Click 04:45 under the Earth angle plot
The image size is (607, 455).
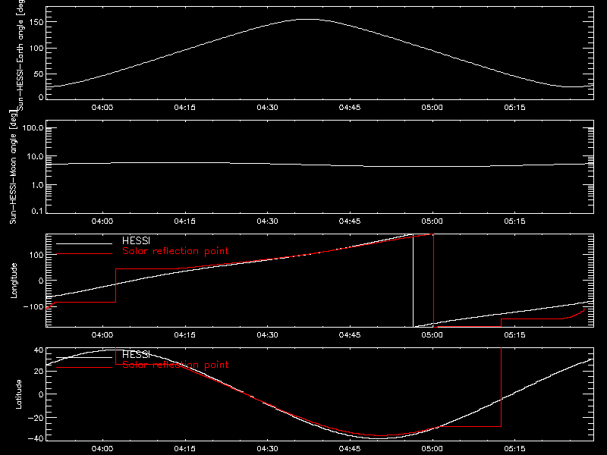tap(350, 107)
